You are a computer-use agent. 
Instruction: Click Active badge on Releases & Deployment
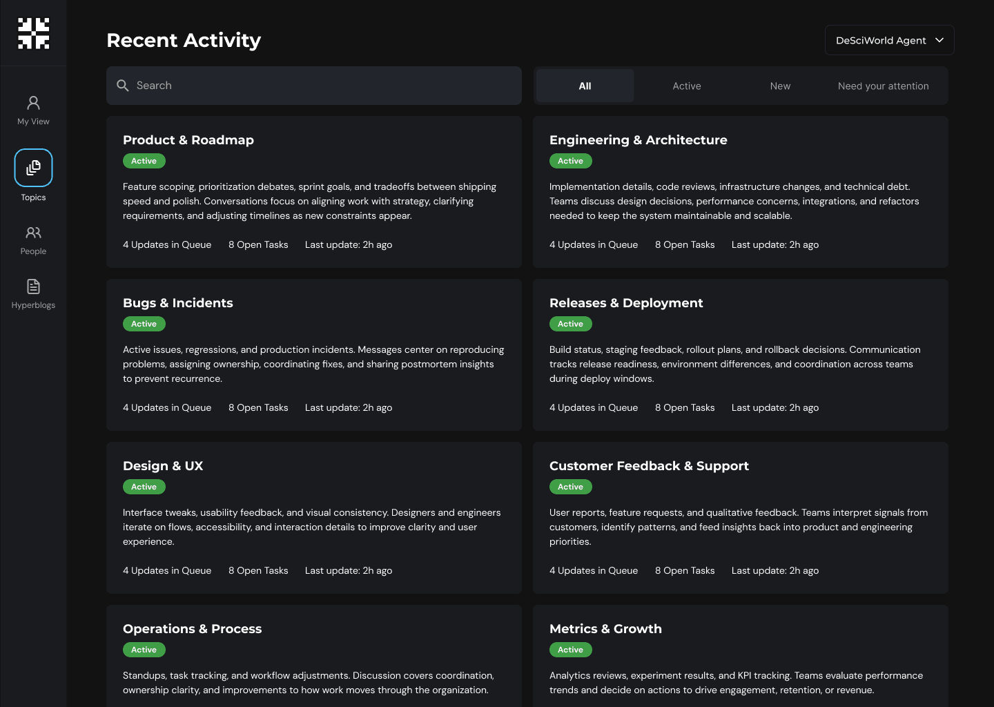click(x=571, y=324)
